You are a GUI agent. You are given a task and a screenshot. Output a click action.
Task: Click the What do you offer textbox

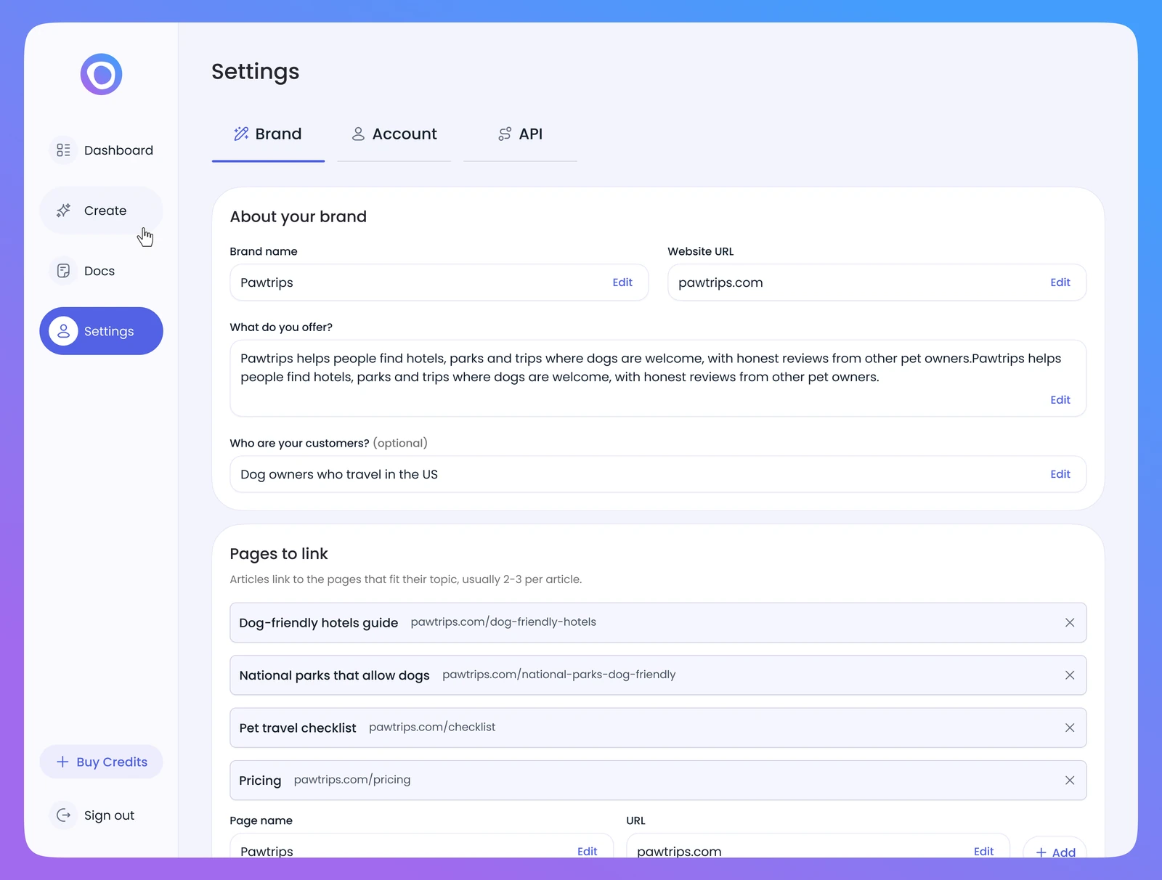(x=658, y=378)
